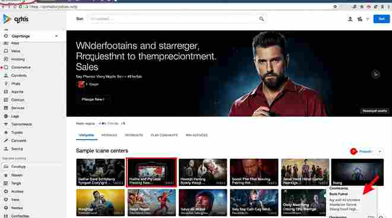Click the red square icon in banner

81,85
